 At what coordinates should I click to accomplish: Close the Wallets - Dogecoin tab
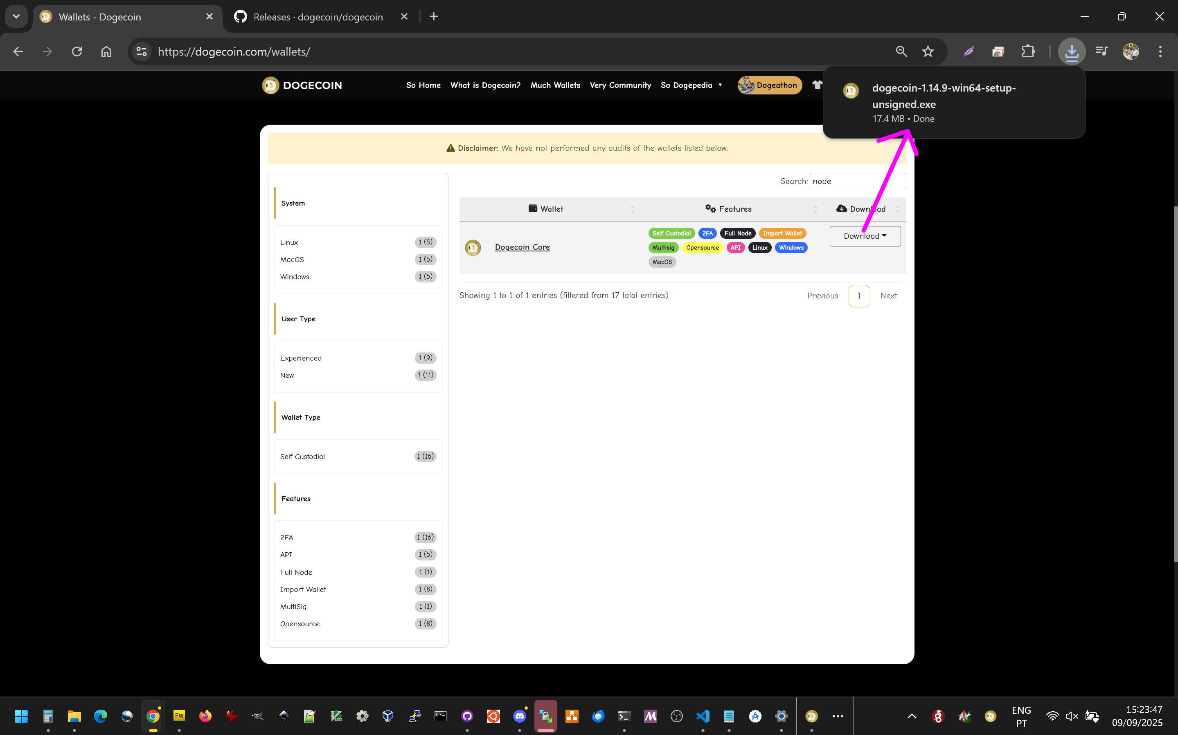pos(209,16)
